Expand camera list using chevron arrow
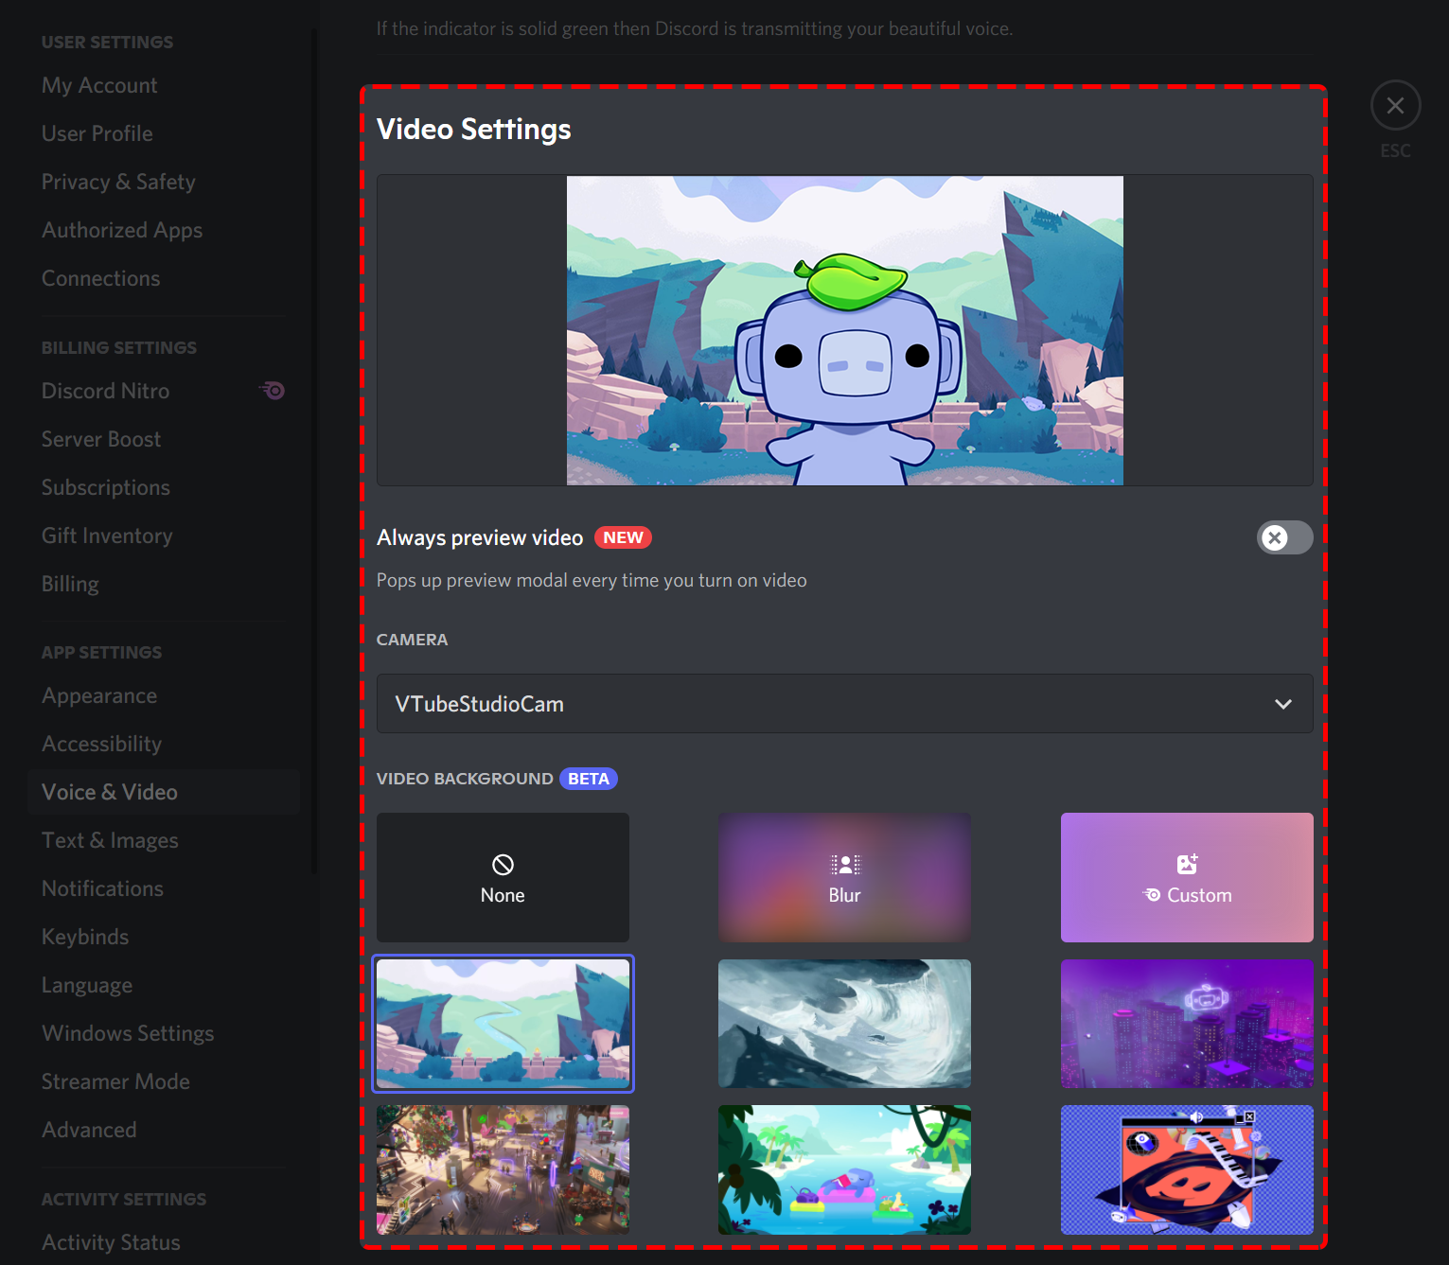 point(1282,704)
